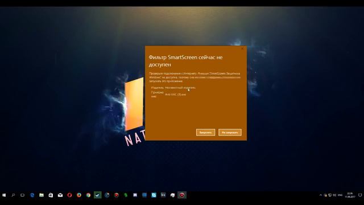Image resolution: width=364 pixels, height=205 pixels.
Task: Close the SmartScreen dialog with X
Action: pos(242,48)
